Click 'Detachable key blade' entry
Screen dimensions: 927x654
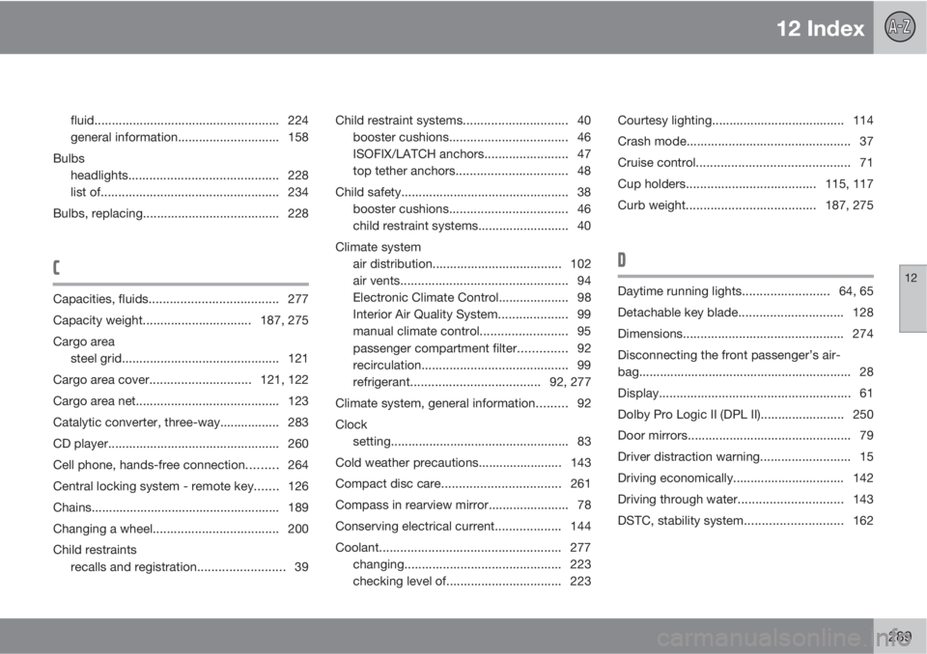tap(745, 313)
